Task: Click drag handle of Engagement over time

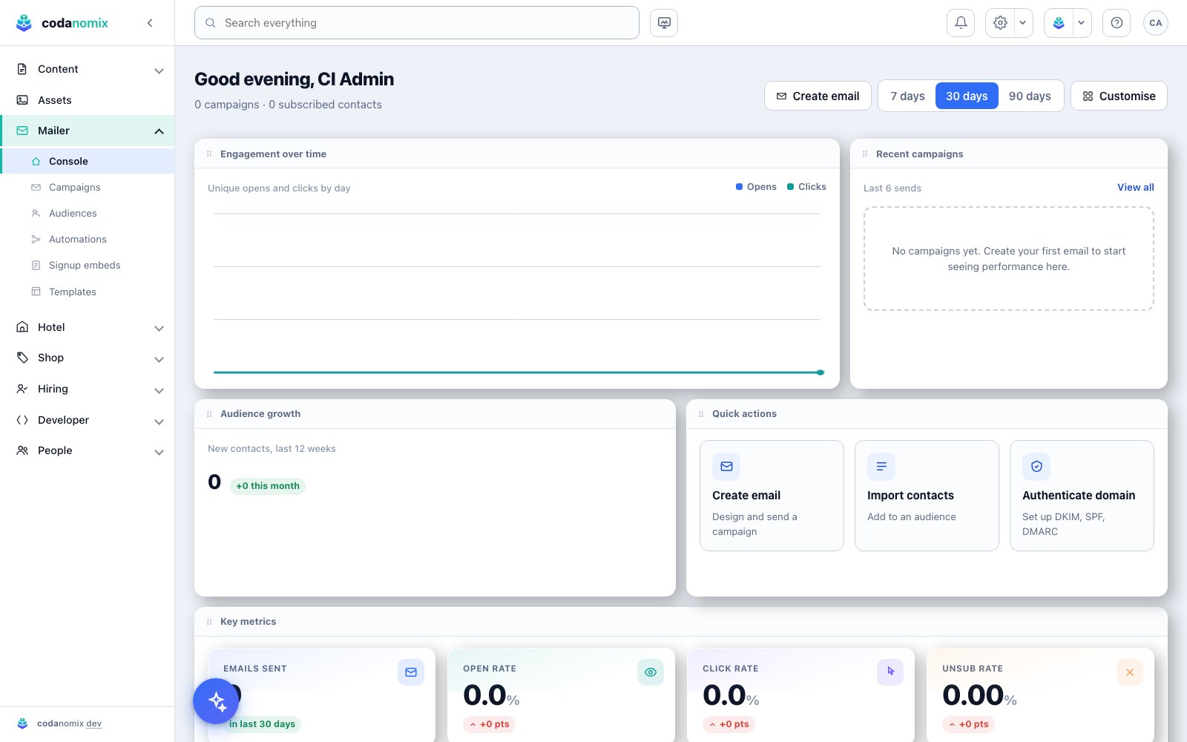Action: click(209, 154)
